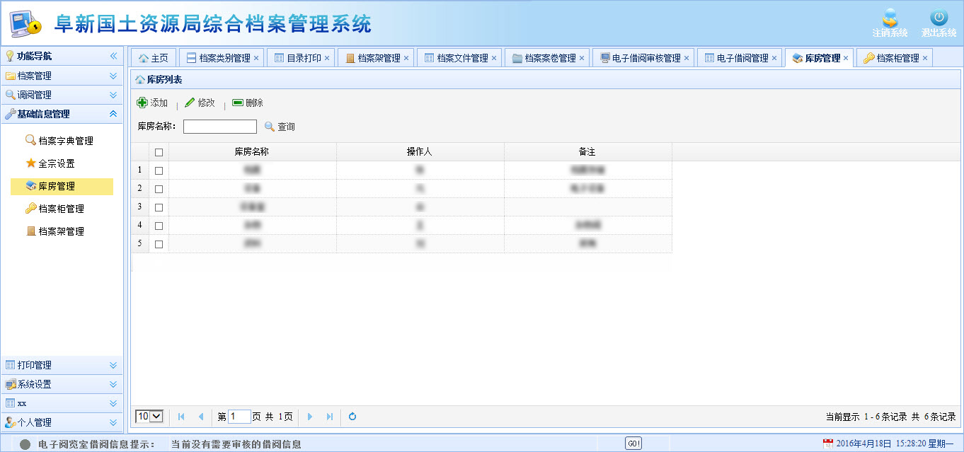
Task: Click the green Add (添加) icon
Action: coord(142,103)
